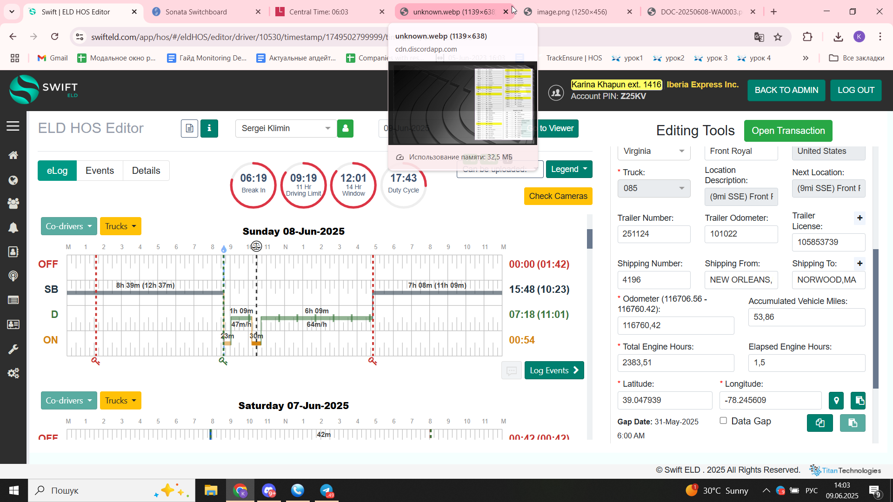This screenshot has height=502, width=893.
Task: Expand Sunday's Co-drivers dropdown
Action: tap(69, 226)
